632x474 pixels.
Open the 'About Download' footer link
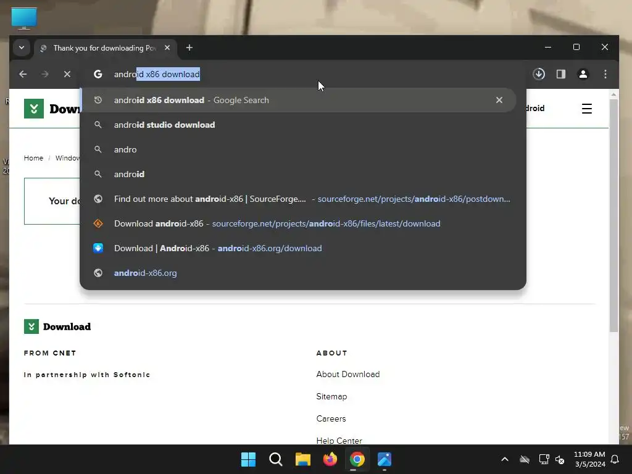[x=348, y=374]
